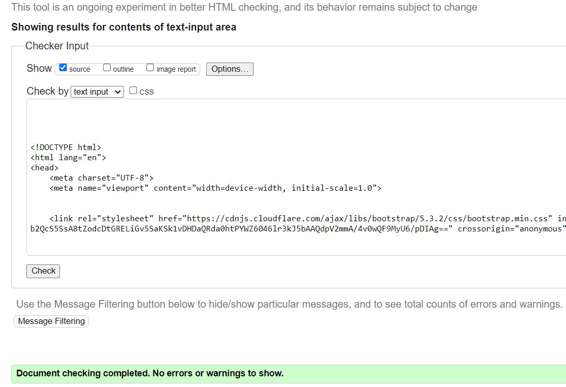Click the green success message banner
This screenshot has width=566, height=387.
[x=203, y=373]
